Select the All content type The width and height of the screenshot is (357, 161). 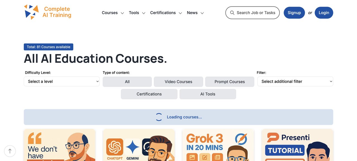tap(127, 82)
